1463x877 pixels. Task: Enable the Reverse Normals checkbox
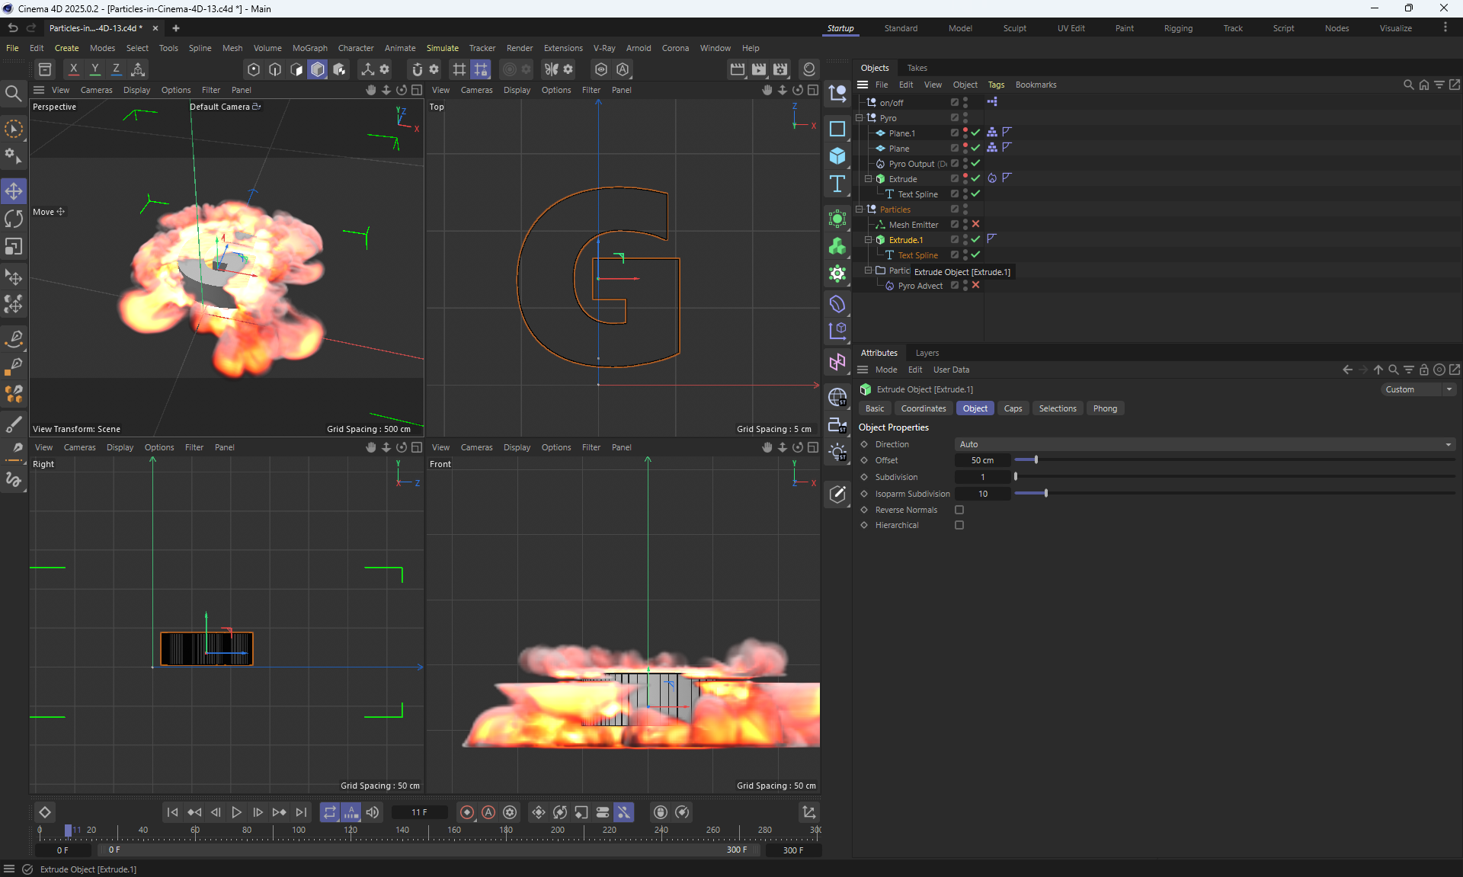click(959, 510)
